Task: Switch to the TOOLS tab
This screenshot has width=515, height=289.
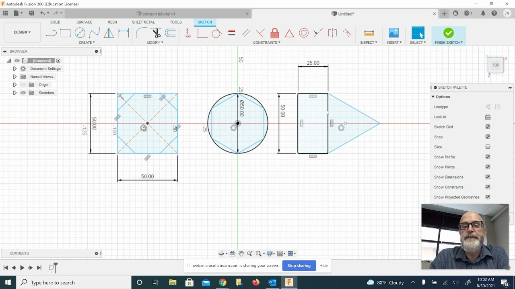Action: 175,22
